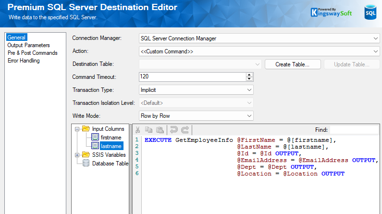The image size is (382, 214).
Task: Open the Write Mode dropdown
Action: [x=249, y=116]
